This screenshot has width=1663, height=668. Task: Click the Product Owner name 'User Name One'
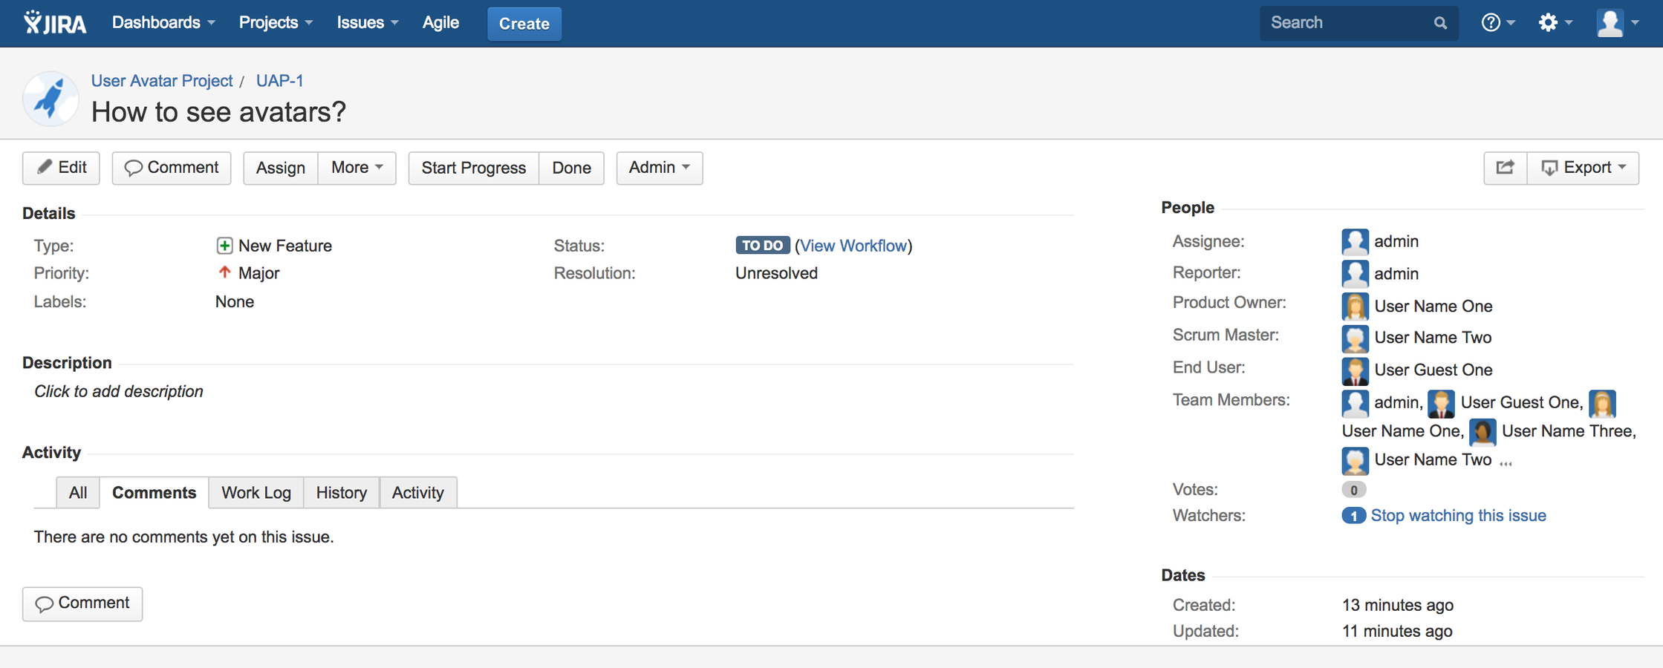[1433, 306]
